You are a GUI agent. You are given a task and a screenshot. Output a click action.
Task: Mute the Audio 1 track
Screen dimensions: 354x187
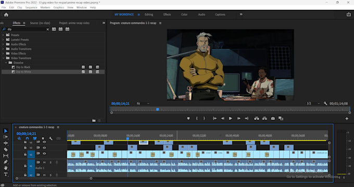pyautogui.click(x=44, y=163)
